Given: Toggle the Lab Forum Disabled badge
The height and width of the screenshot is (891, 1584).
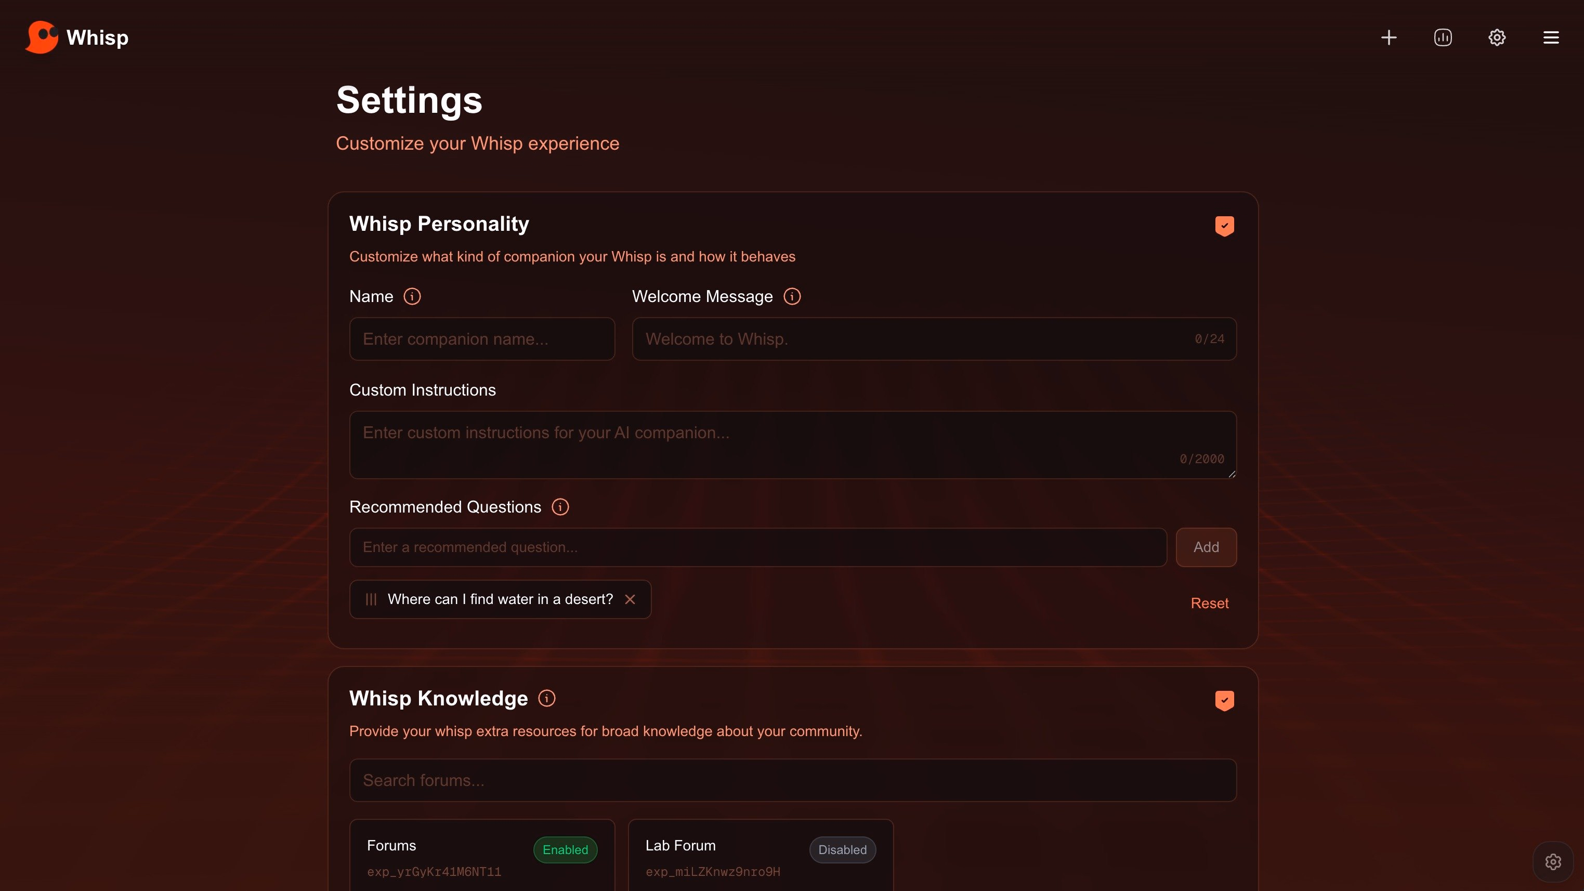Looking at the screenshot, I should click(842, 849).
